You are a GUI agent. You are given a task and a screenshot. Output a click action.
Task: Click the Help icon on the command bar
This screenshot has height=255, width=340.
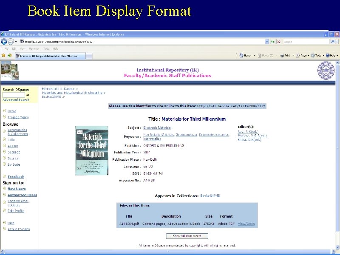click(328, 55)
